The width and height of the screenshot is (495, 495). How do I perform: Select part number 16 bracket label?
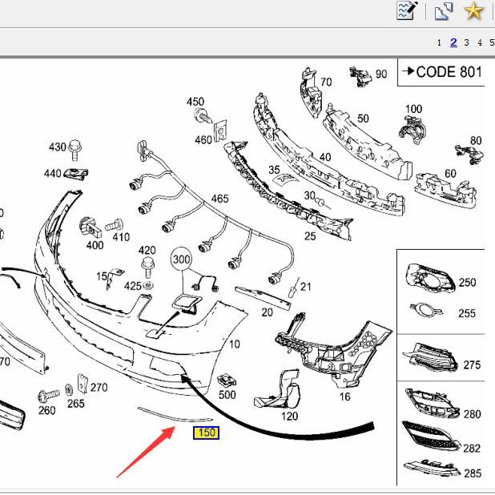(344, 396)
